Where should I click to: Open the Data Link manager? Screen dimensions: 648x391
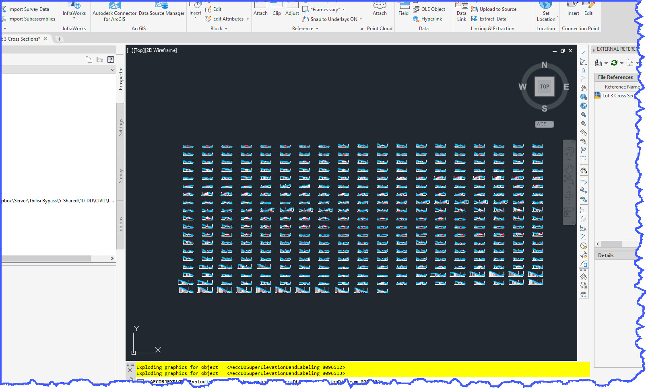(461, 13)
